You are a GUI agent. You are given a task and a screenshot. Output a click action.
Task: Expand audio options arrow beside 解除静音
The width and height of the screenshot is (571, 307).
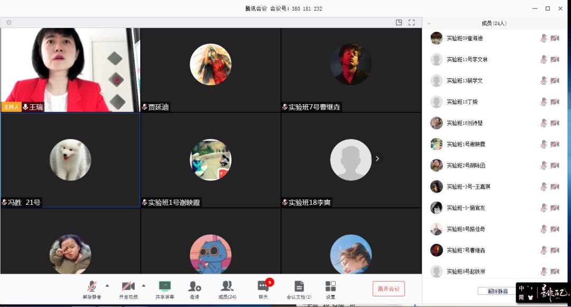[x=107, y=285]
